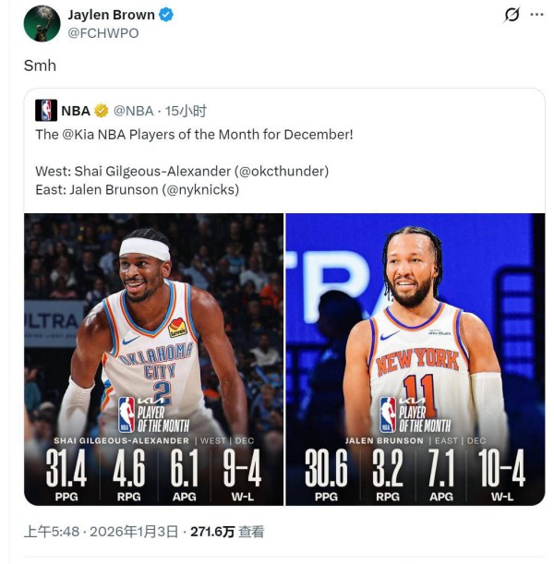Click the post date 2026年1月3日

[x=134, y=532]
